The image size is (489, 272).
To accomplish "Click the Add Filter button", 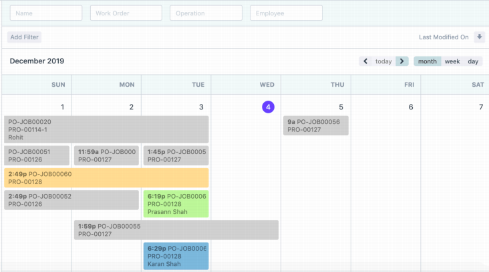I will coord(24,37).
